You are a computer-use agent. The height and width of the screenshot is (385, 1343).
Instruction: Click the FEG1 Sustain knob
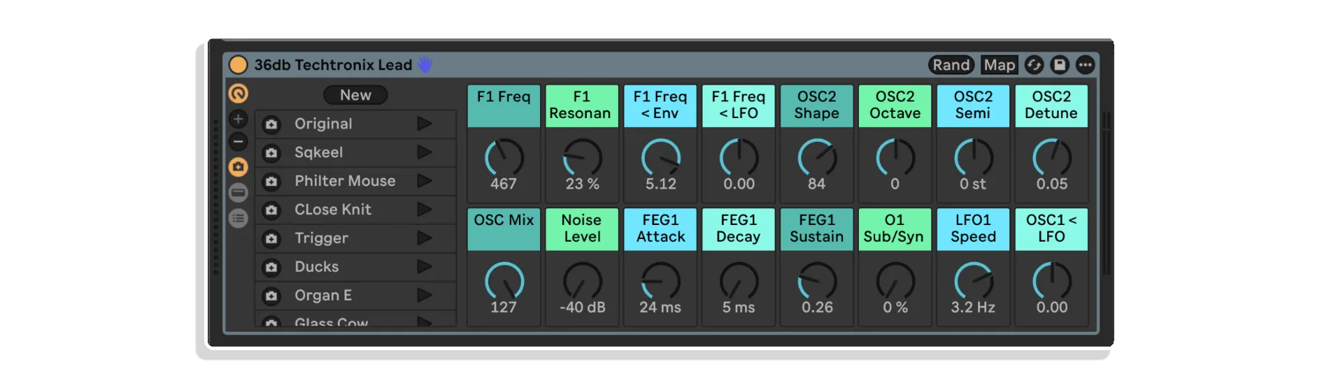coord(818,281)
